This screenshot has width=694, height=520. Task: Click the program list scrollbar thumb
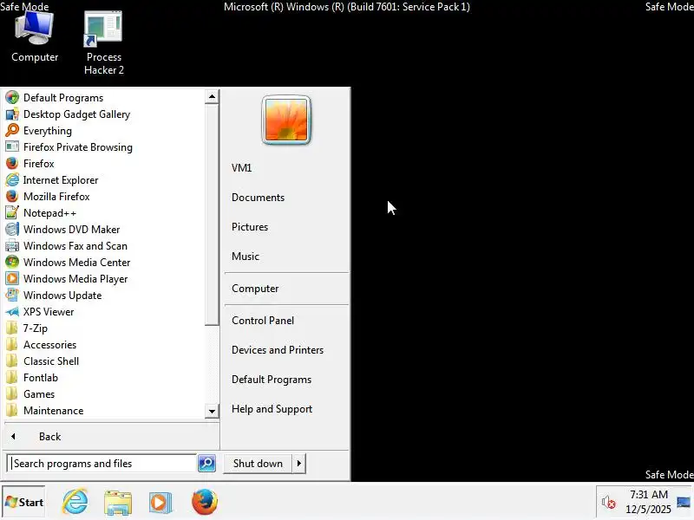(x=212, y=215)
